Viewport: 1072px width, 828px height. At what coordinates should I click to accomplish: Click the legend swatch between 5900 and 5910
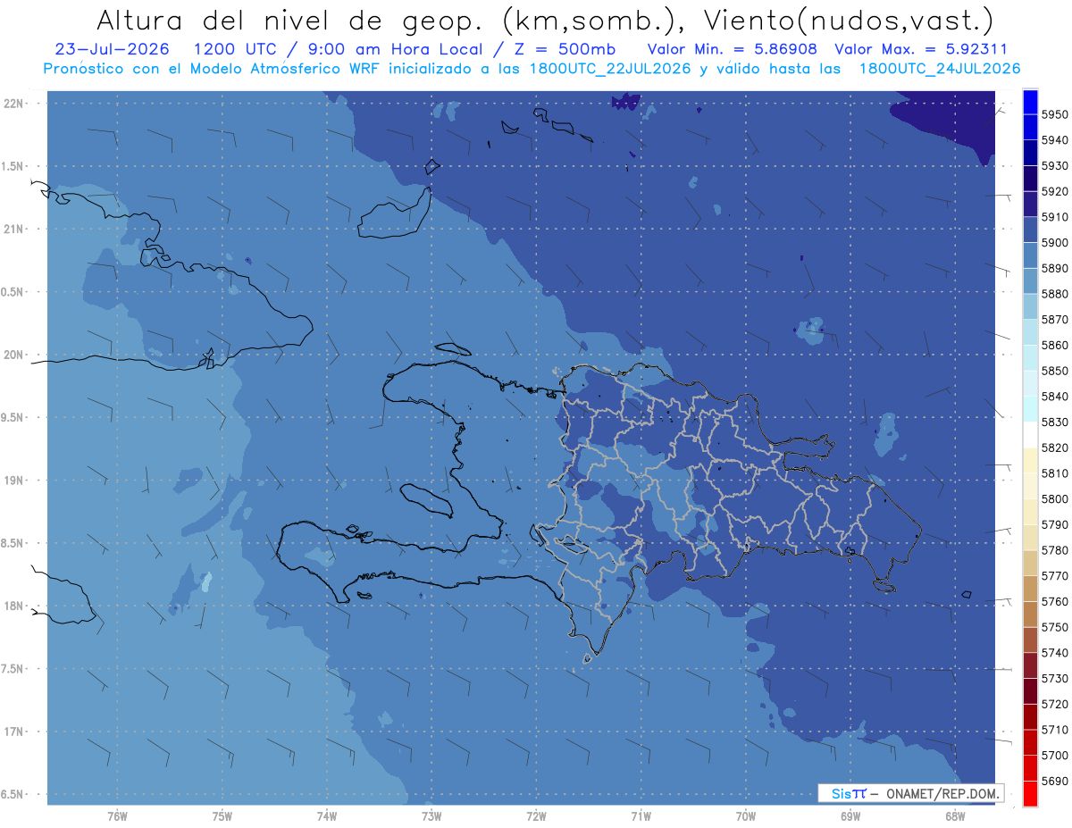click(1030, 229)
